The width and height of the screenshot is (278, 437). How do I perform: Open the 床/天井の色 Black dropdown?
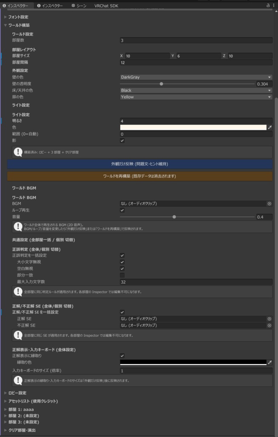pos(196,90)
